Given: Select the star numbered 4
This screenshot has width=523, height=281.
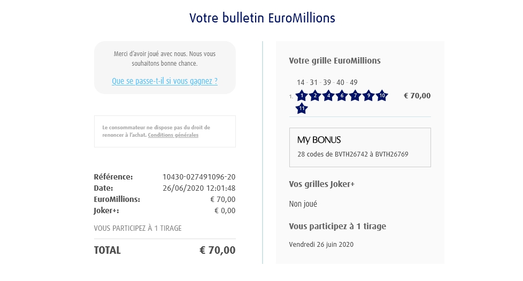Looking at the screenshot, I should 328,96.
